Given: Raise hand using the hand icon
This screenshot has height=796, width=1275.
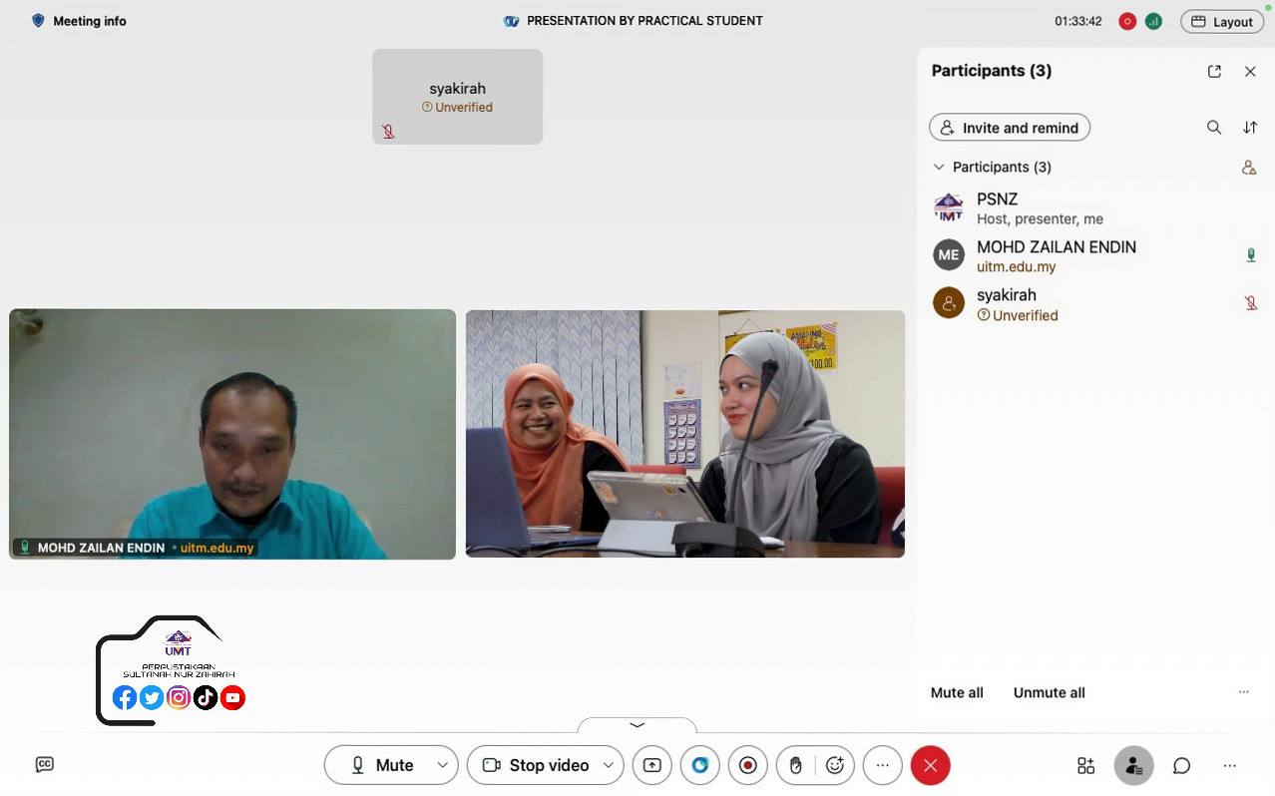Looking at the screenshot, I should click(x=796, y=765).
